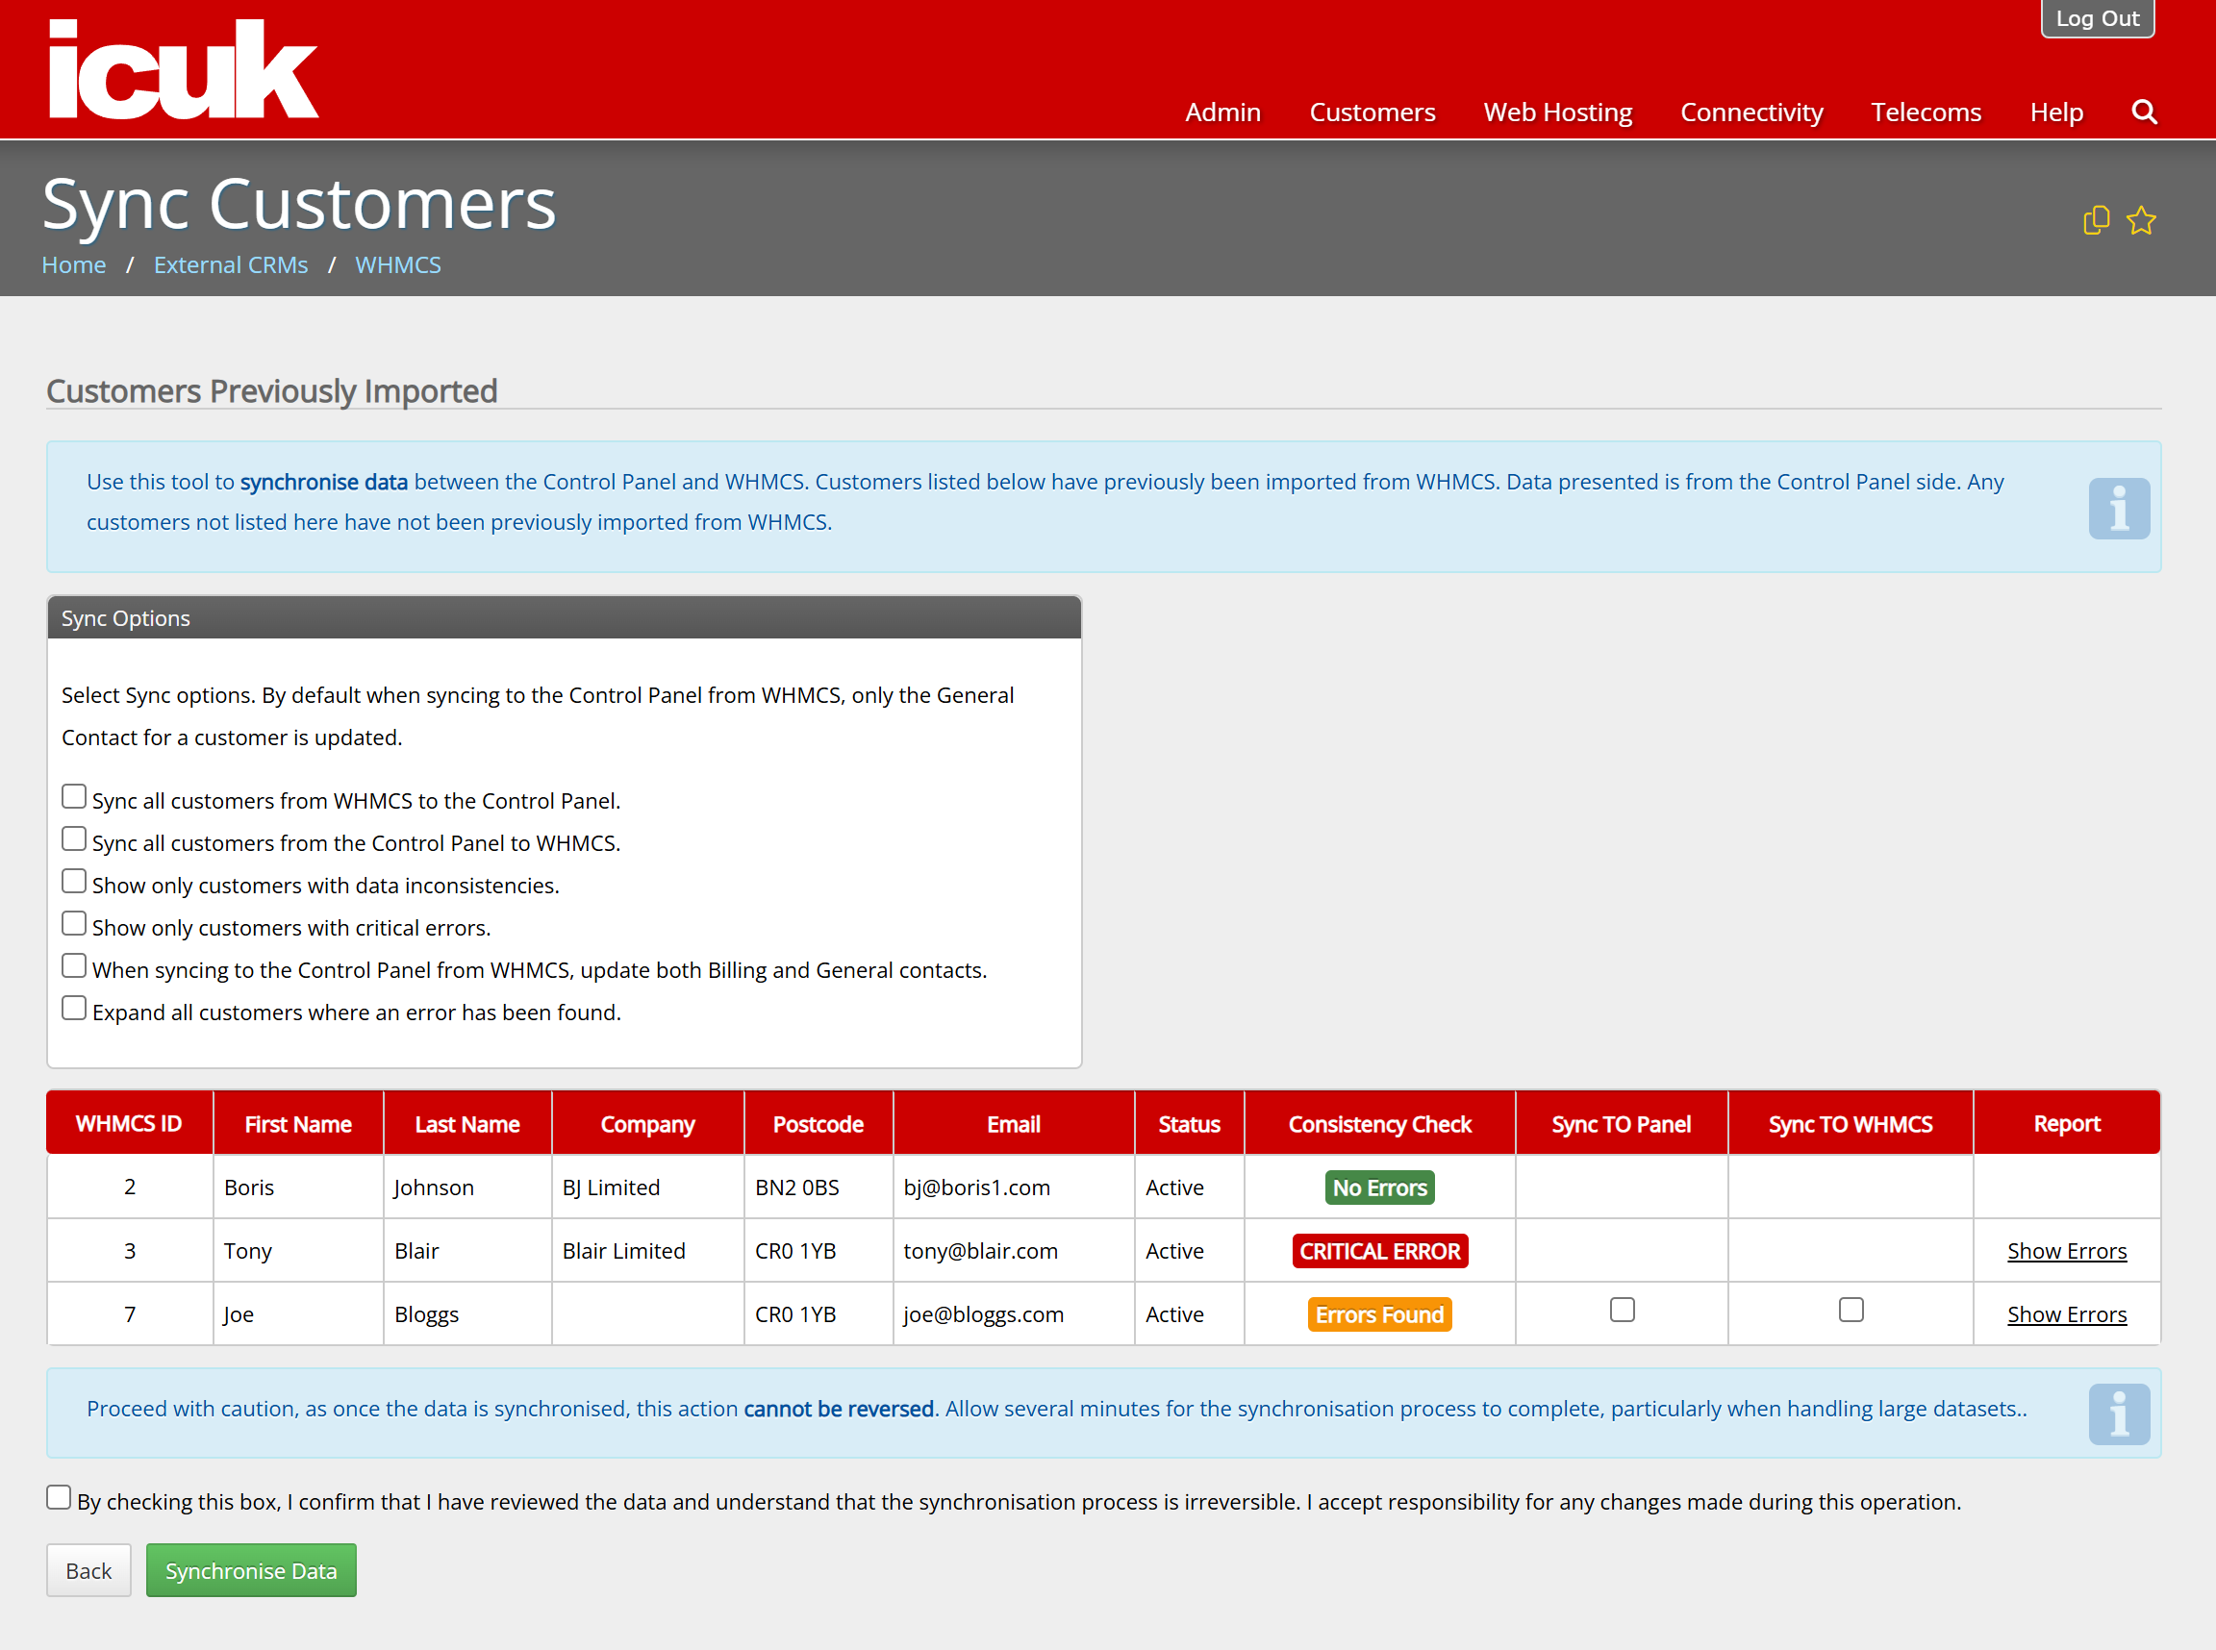Click the Synchronise Data button

[x=251, y=1570]
